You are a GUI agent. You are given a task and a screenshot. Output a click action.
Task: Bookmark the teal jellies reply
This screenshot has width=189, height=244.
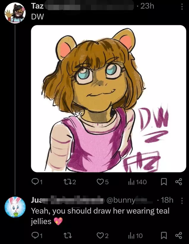(x=164, y=236)
